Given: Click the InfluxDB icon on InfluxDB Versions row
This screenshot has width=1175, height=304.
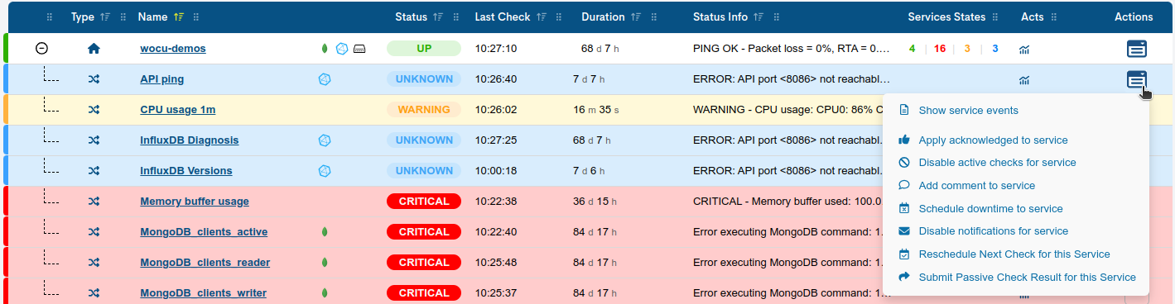Looking at the screenshot, I should pos(325,171).
